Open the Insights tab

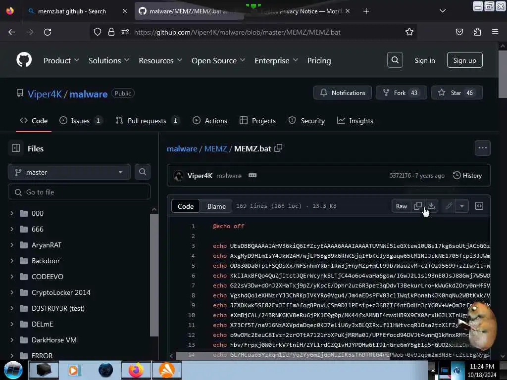pyautogui.click(x=355, y=121)
